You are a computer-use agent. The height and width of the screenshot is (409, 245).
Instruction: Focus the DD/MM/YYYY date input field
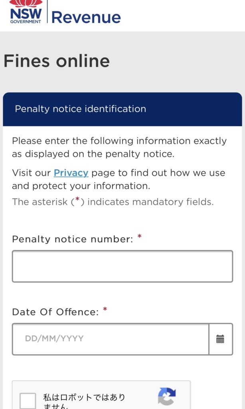coord(111,339)
